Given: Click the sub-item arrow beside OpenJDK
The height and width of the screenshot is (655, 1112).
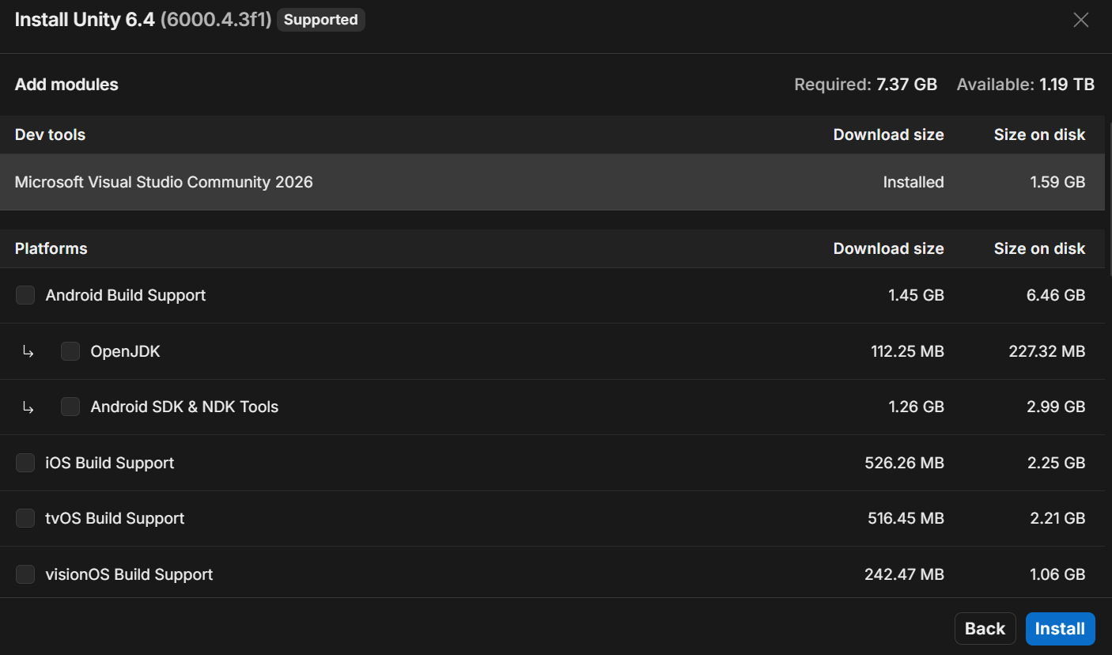Looking at the screenshot, I should tap(28, 352).
